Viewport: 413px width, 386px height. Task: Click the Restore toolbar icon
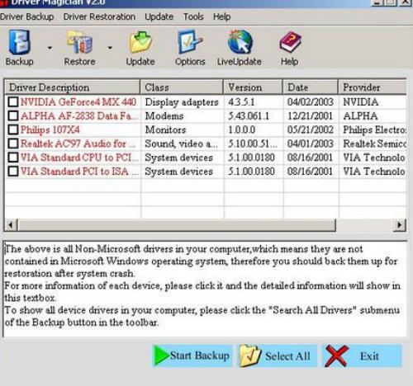click(79, 42)
